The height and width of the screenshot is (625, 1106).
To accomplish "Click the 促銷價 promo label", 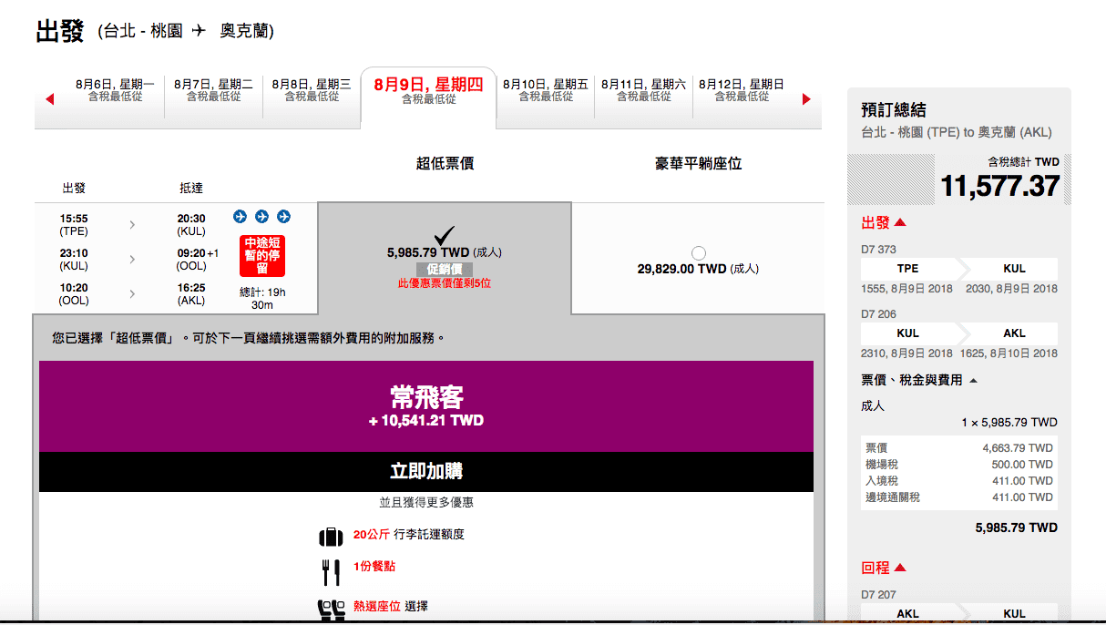I will point(445,270).
